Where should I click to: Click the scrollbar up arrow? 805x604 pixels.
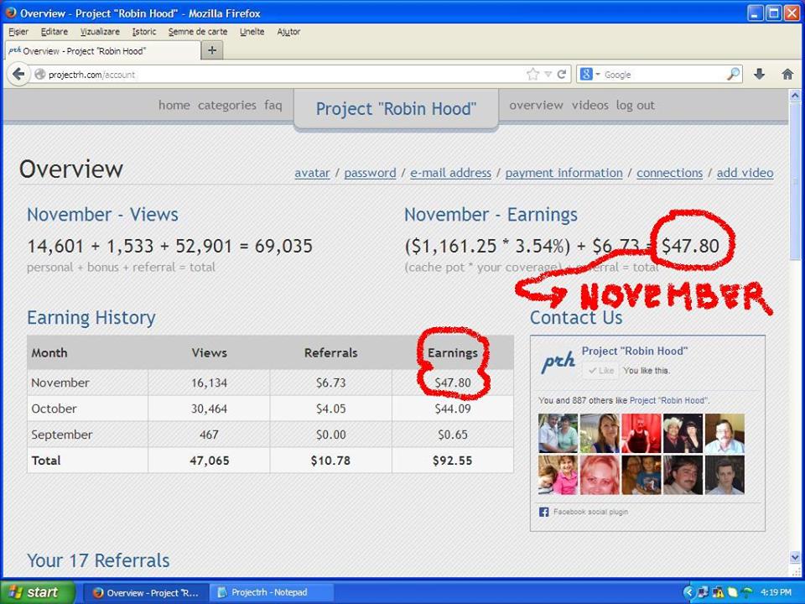(x=795, y=96)
